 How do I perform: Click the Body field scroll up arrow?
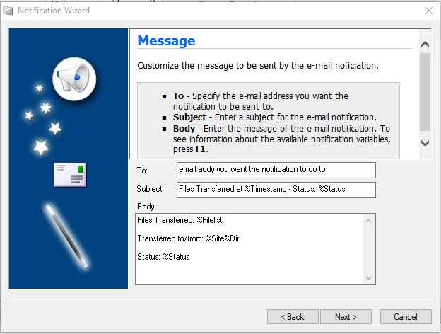tap(369, 221)
